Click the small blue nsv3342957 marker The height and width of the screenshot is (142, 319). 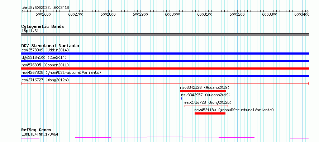click(182, 98)
